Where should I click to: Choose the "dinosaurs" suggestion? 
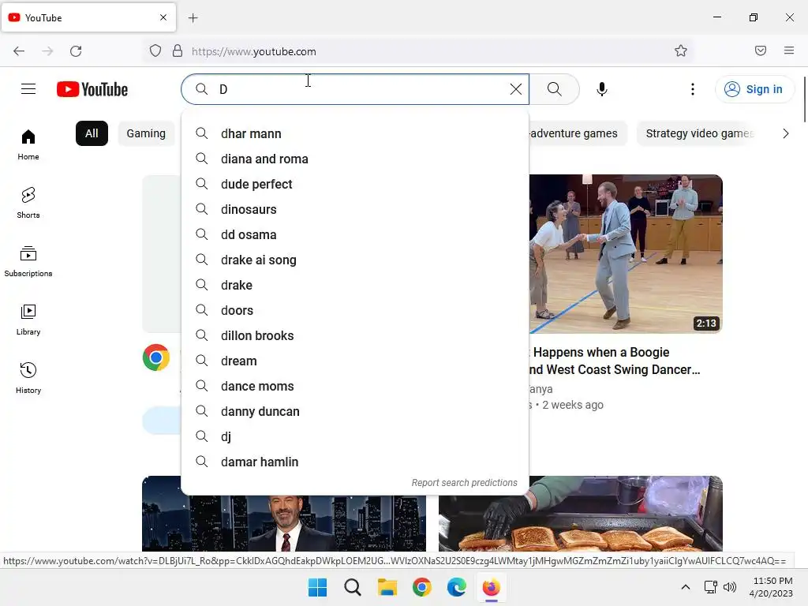pos(355,209)
